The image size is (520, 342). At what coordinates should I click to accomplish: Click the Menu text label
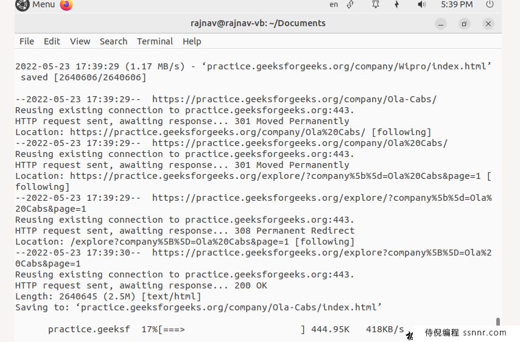point(43,5)
